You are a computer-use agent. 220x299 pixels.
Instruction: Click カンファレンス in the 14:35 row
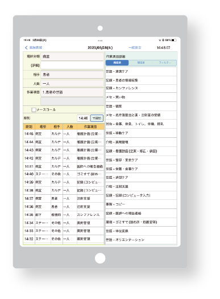[x=88, y=215]
